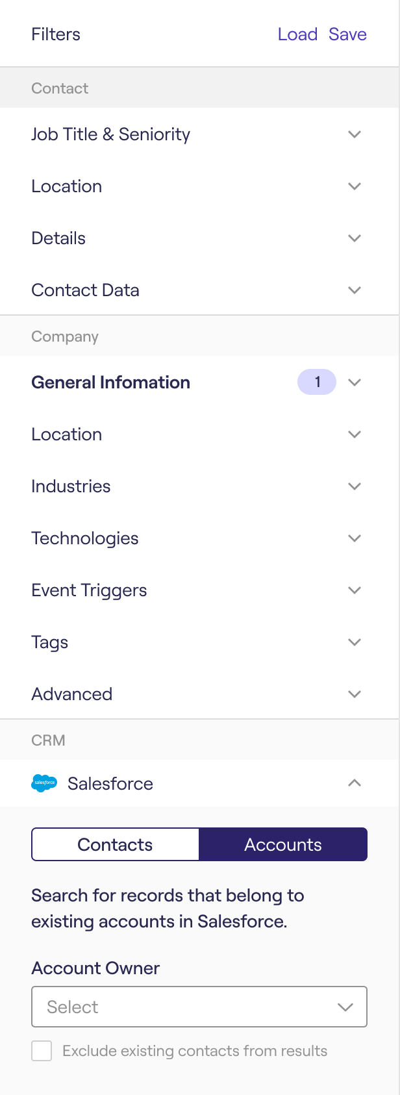
Task: Click the Save filters link
Action: (347, 34)
